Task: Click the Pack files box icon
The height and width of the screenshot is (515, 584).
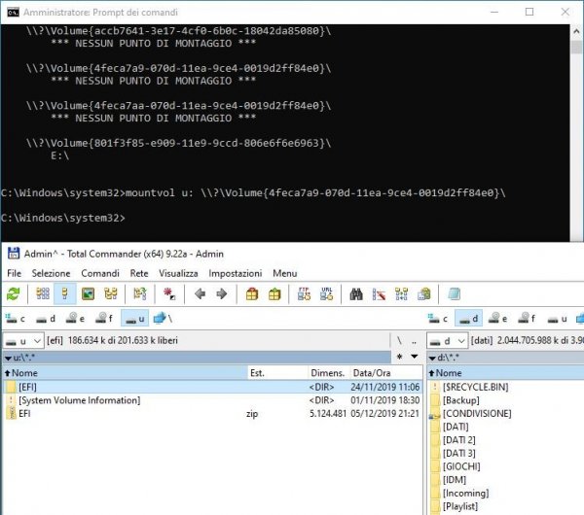Action: [x=252, y=294]
